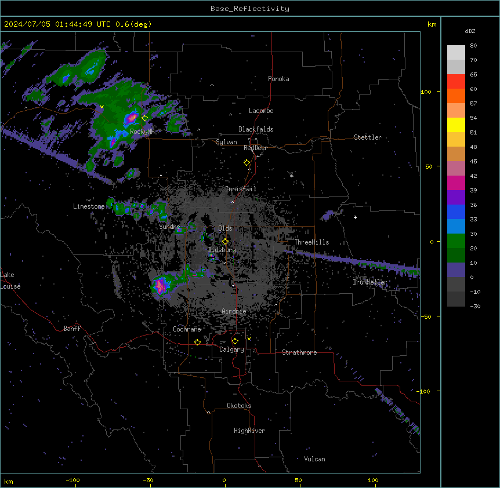Click the -30 value on dBZ legend
Screen dimensions: 500x488
click(x=475, y=307)
